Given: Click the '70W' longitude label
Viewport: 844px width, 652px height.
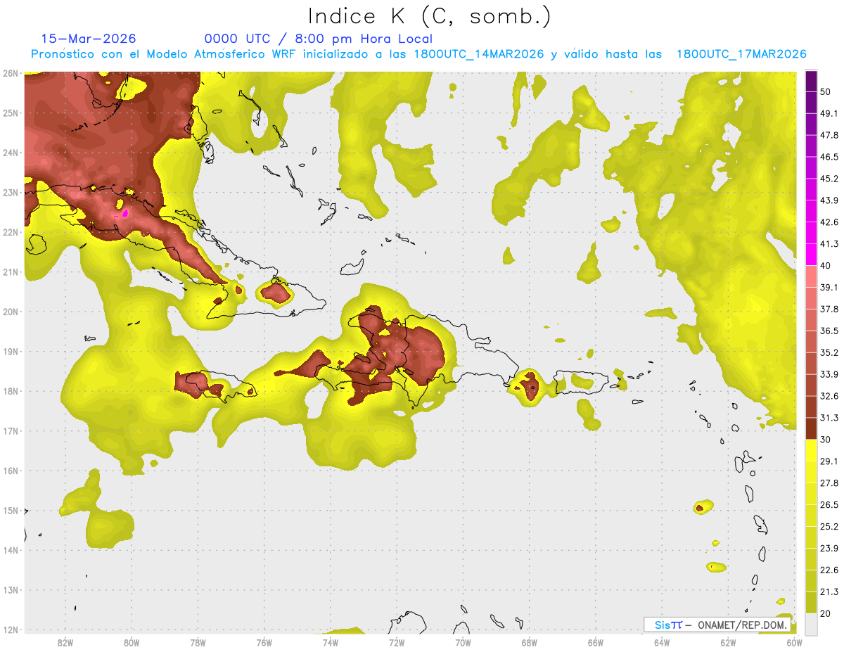Looking at the screenshot, I should point(463,642).
